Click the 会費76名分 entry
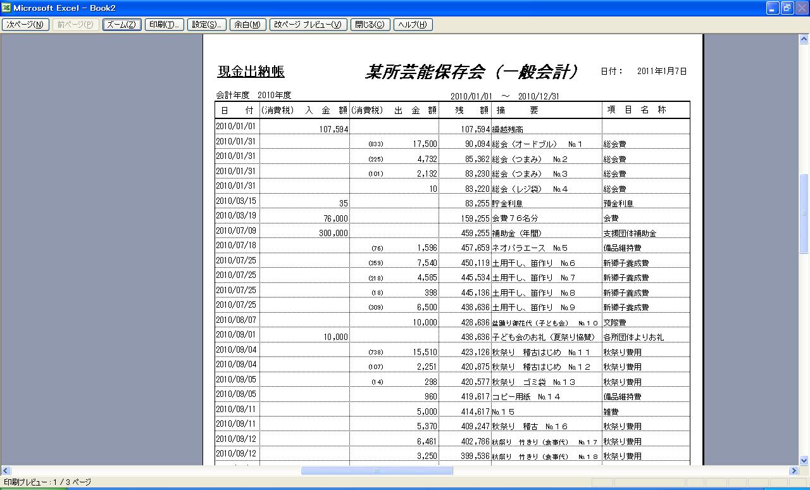The width and height of the screenshot is (810, 490). click(x=515, y=218)
